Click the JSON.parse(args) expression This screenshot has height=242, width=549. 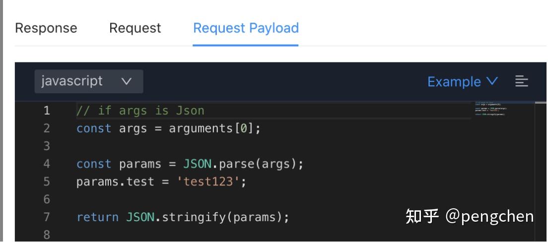pyautogui.click(x=243, y=164)
